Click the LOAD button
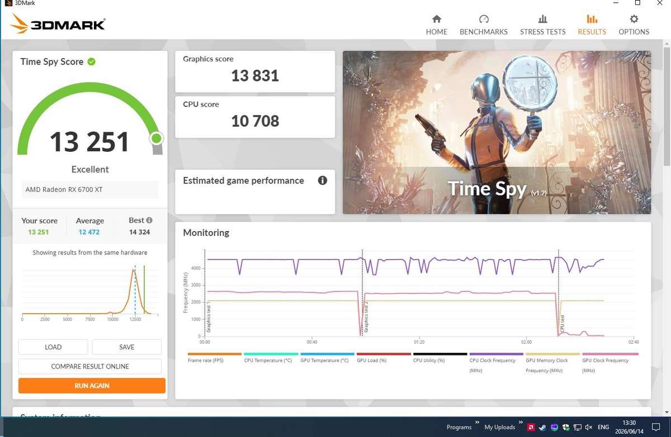 [53, 347]
